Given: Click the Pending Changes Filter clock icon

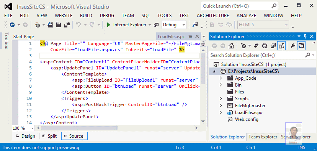Looking at the screenshot, I should coord(243,46).
